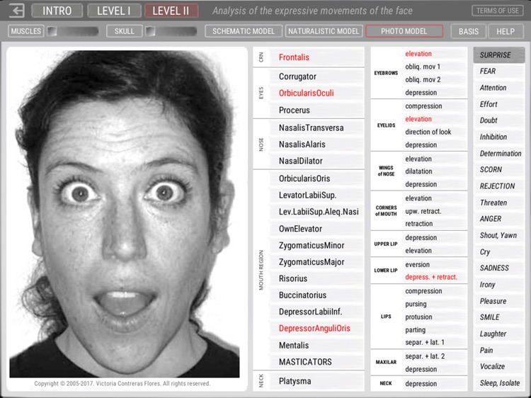The width and height of the screenshot is (531, 398).
Task: Select the Platysma muscle
Action: pos(316,381)
